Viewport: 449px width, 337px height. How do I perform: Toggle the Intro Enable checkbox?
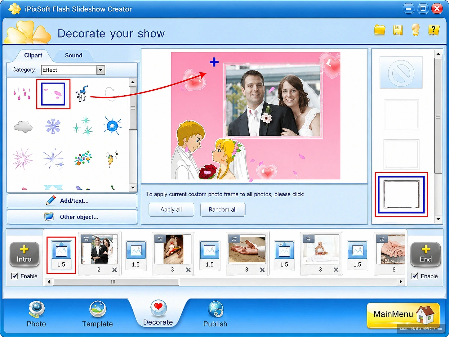point(15,276)
